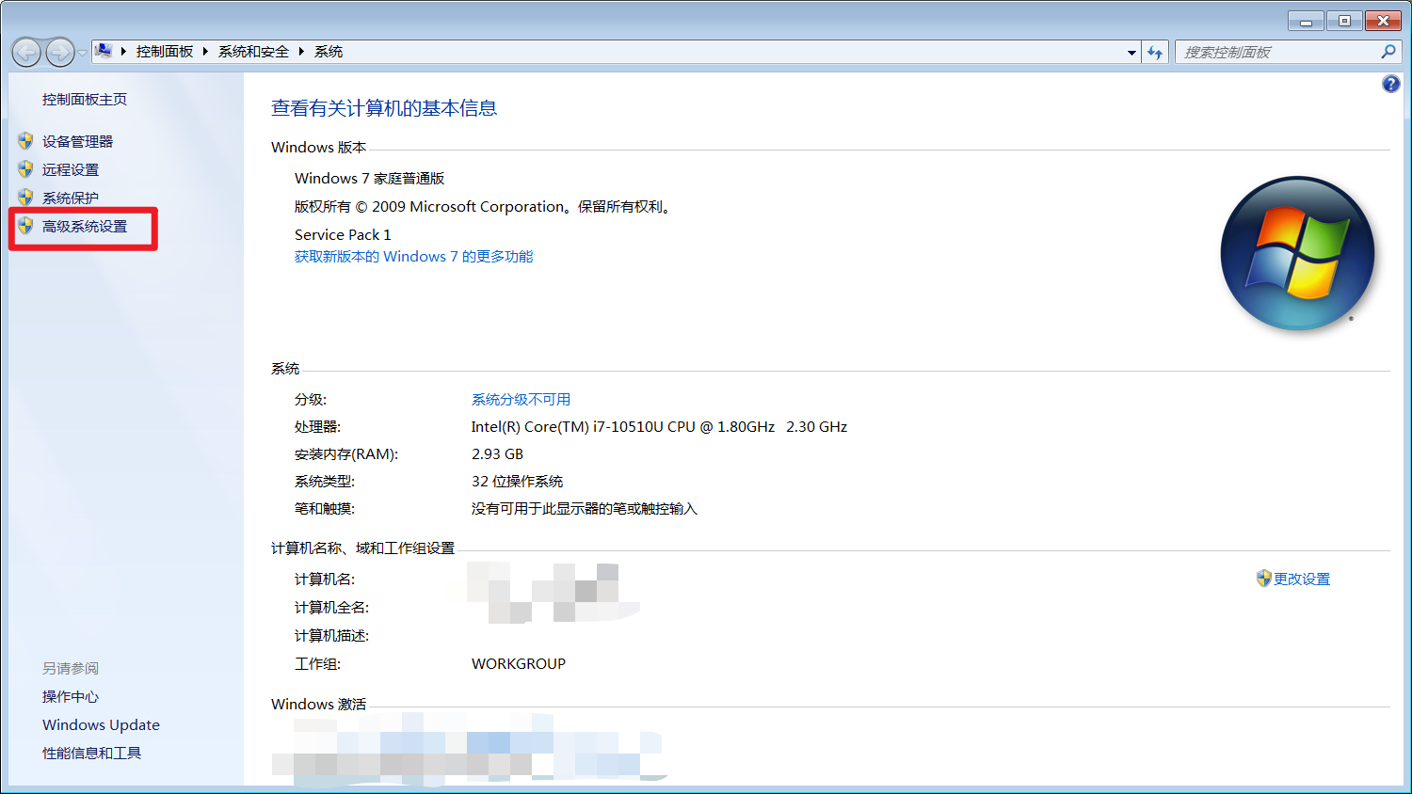Click the refresh icon beside the address bar
The height and width of the screenshot is (794, 1412).
[1155, 52]
